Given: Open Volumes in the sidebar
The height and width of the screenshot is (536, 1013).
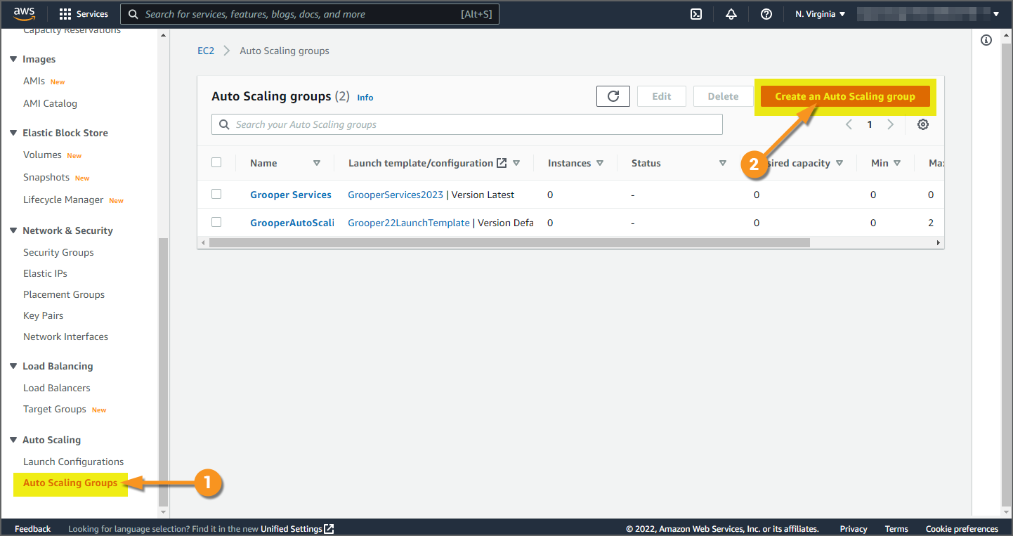Looking at the screenshot, I should click(x=42, y=155).
